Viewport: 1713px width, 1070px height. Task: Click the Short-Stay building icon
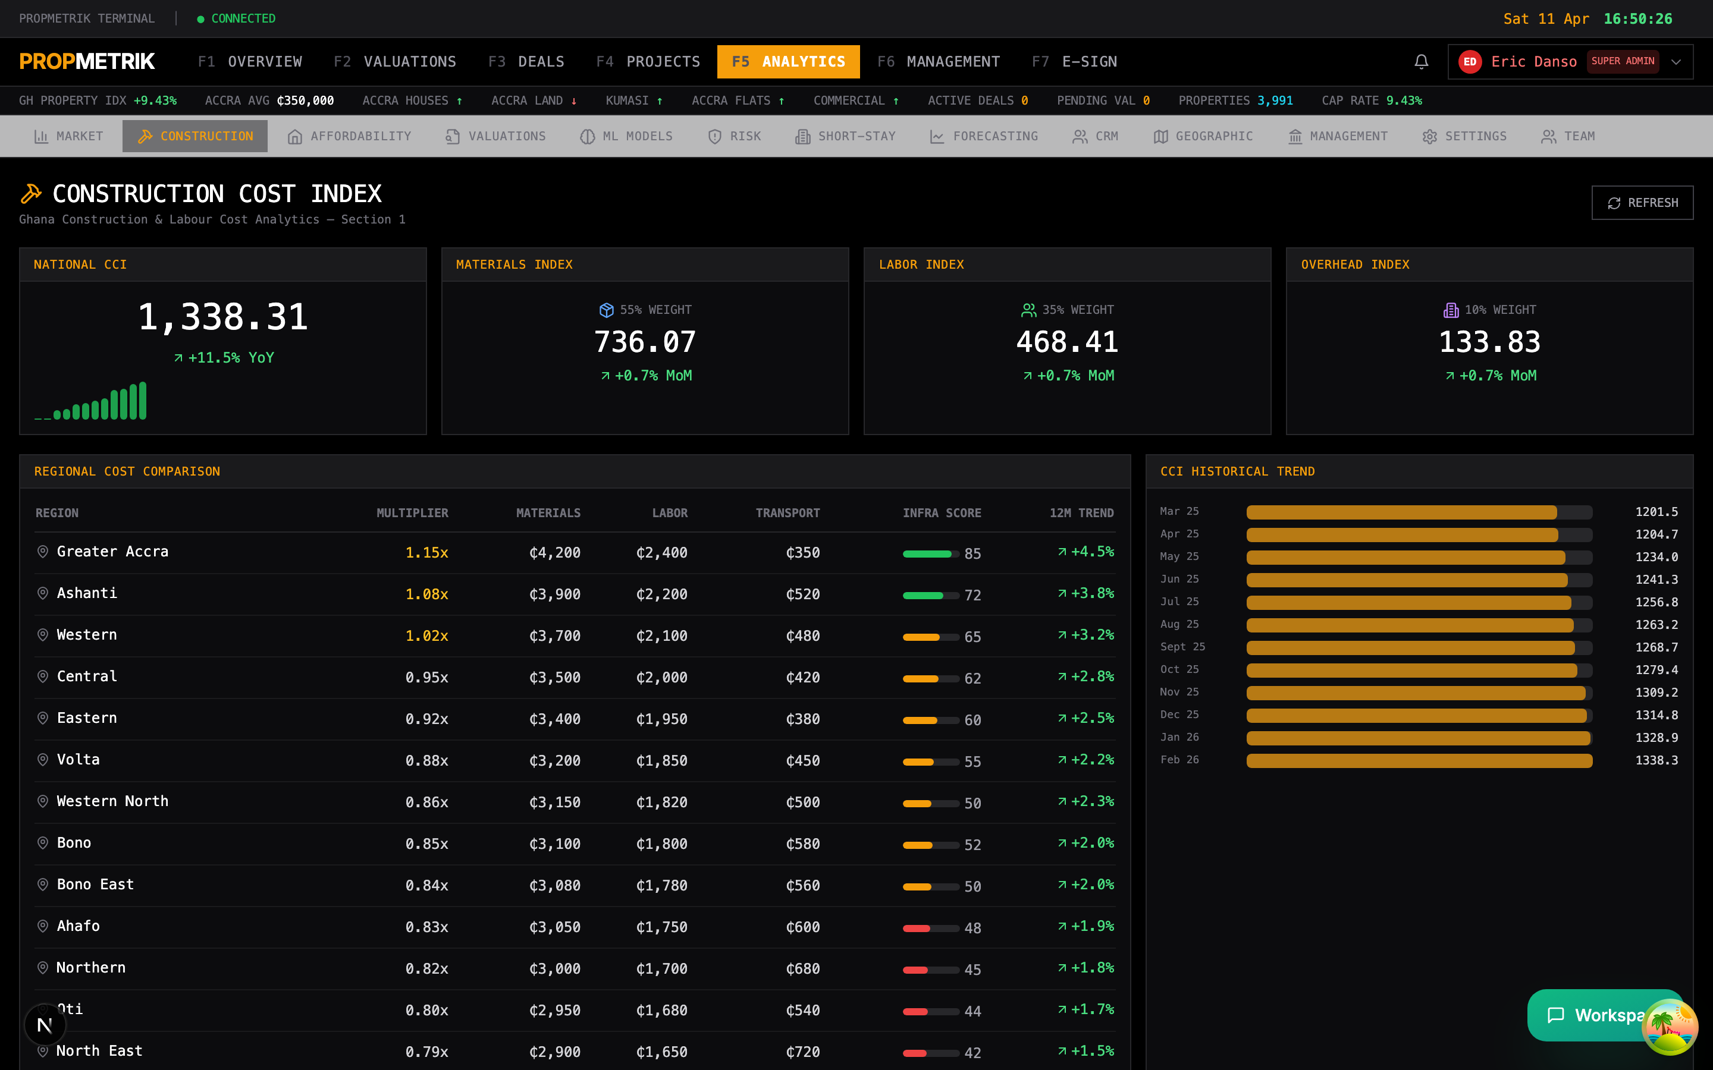click(802, 137)
